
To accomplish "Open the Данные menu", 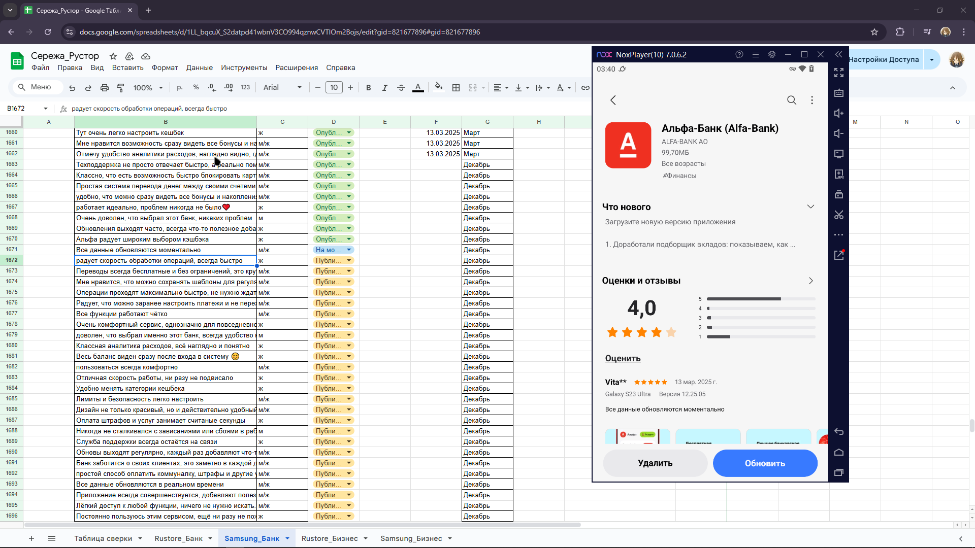I will [200, 67].
